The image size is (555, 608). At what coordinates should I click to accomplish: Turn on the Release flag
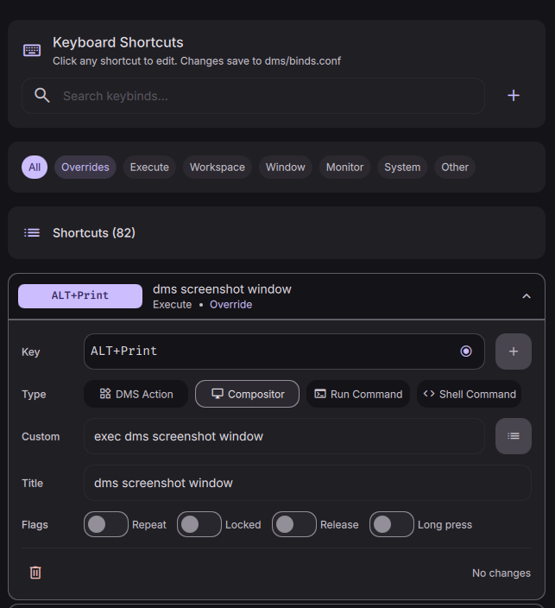click(x=294, y=524)
